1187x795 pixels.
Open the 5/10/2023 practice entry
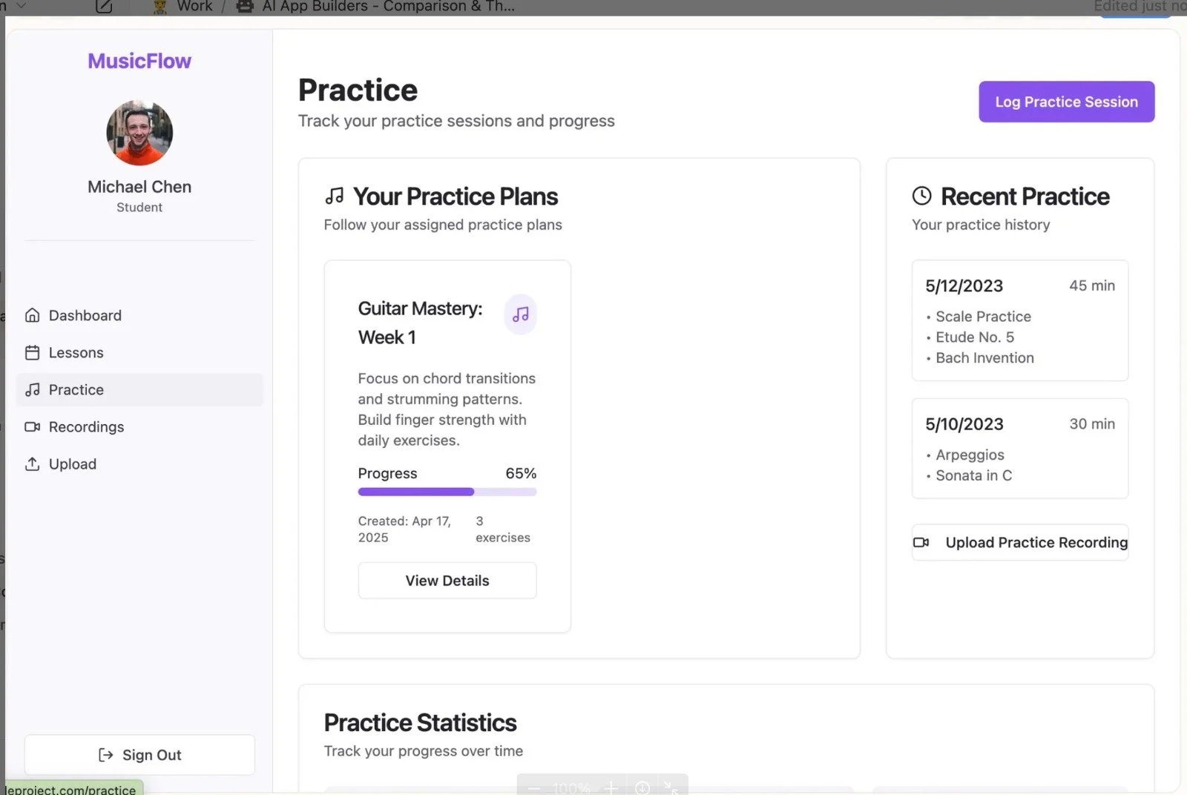pos(1020,449)
